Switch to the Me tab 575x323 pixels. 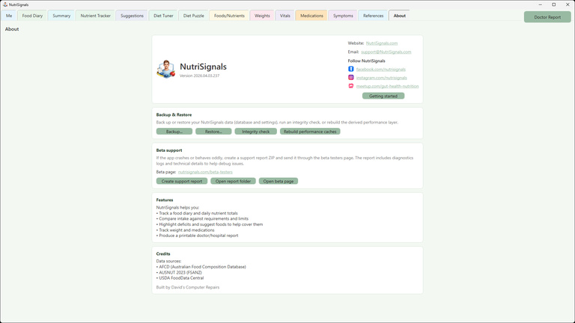coord(9,16)
